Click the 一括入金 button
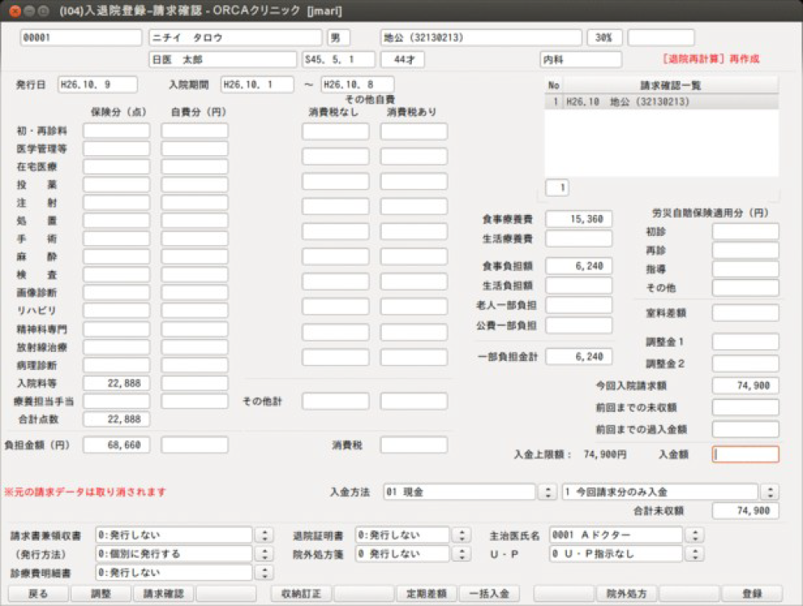Viewport: 803px width, 606px height. pyautogui.click(x=489, y=593)
